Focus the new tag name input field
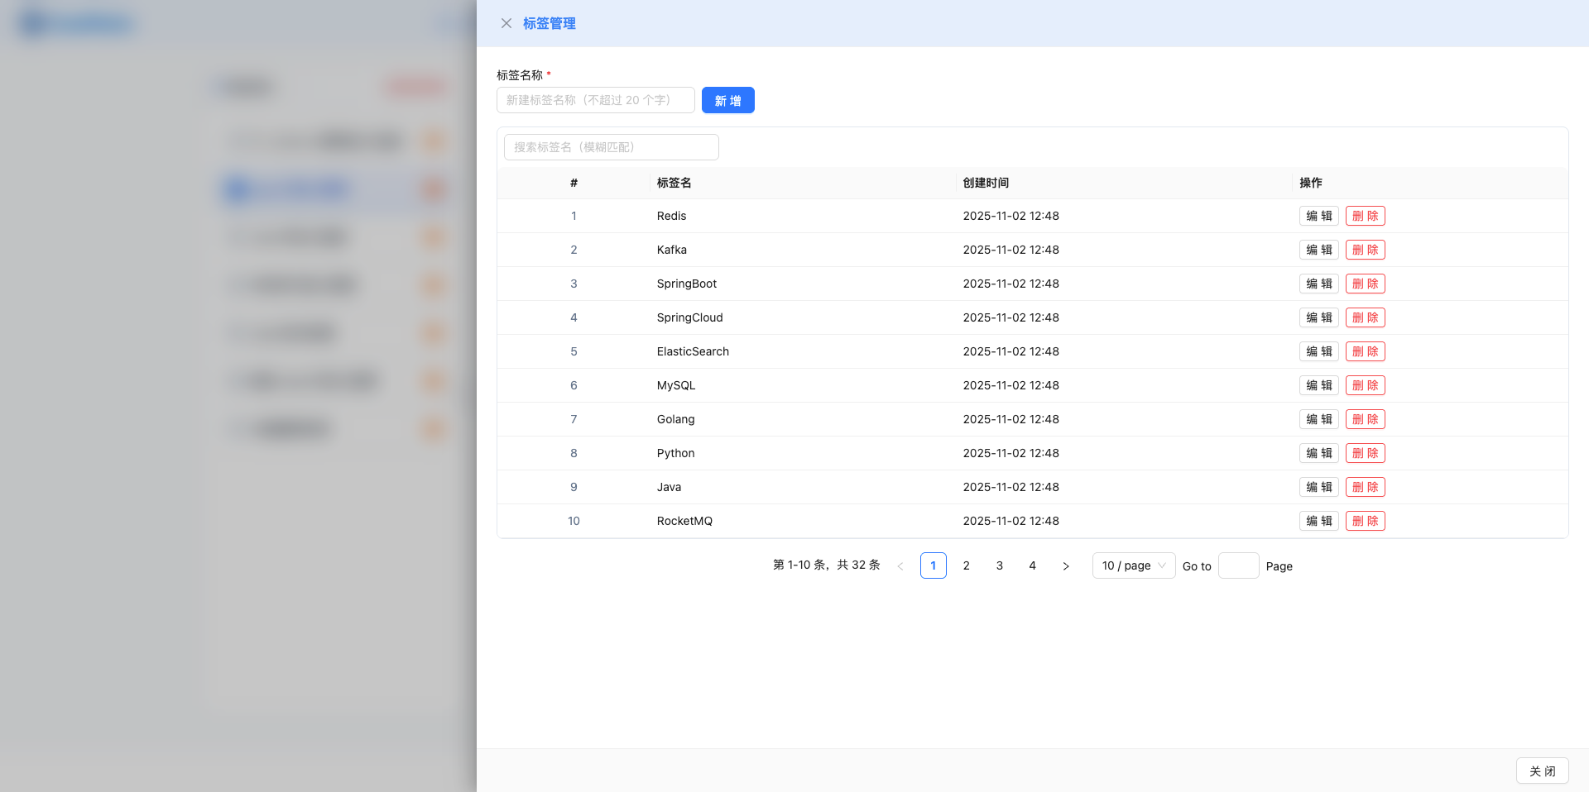Viewport: 1589px width, 792px height. point(595,100)
